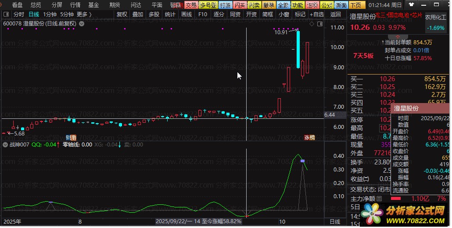Click the 闪买 quick buy button
Viewport: 452px width, 228px height.
(240, 5)
